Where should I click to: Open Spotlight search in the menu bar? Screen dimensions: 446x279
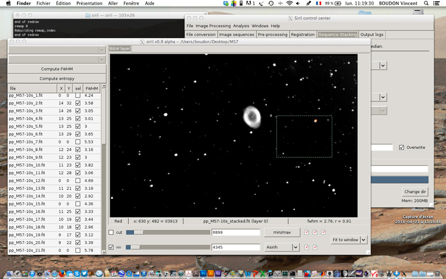point(429,3)
